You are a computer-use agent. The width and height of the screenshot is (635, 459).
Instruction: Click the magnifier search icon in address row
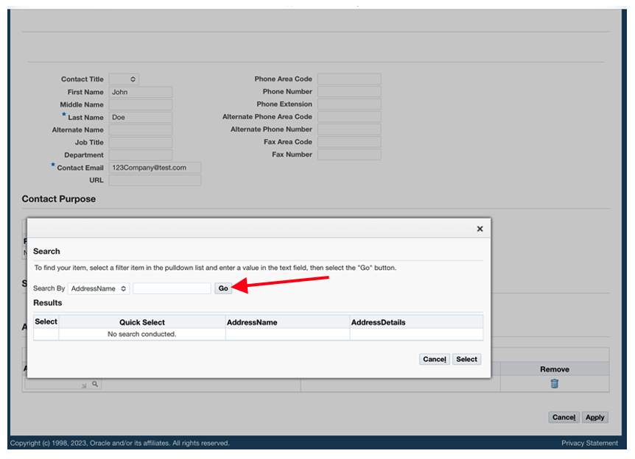[x=95, y=384]
